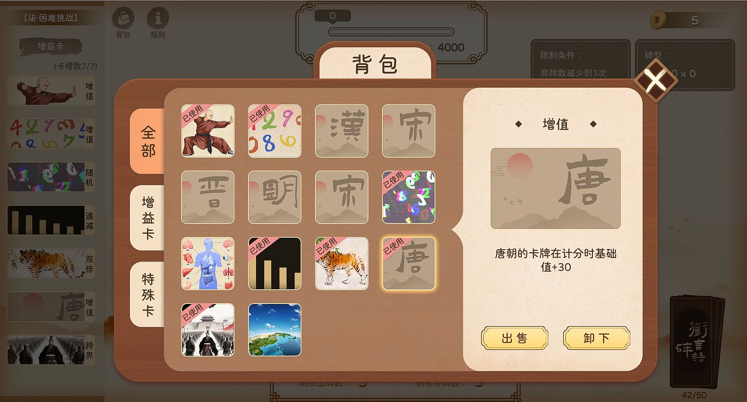Image resolution: width=747 pixels, height=402 pixels.
Task: Select the black bar chart card
Action: pyautogui.click(x=275, y=263)
